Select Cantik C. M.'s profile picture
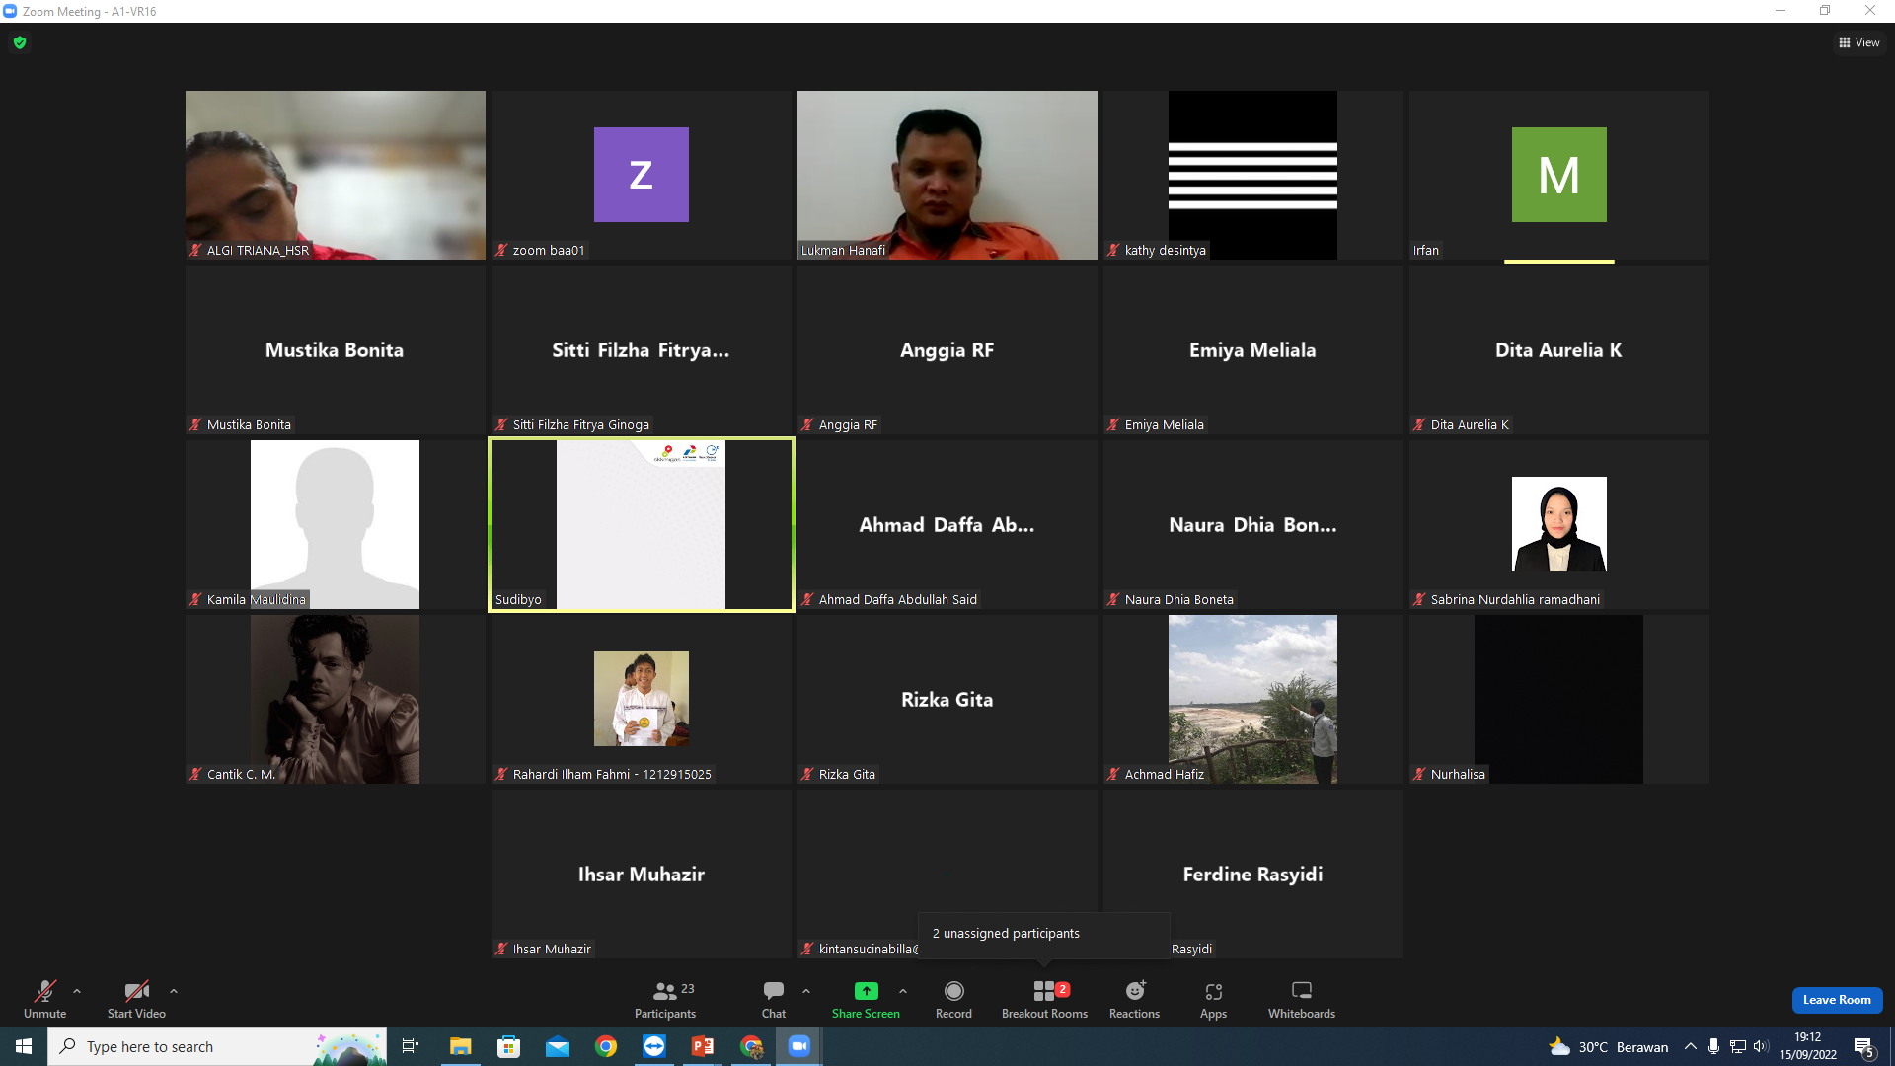Image resolution: width=1895 pixels, height=1066 pixels. pyautogui.click(x=335, y=700)
